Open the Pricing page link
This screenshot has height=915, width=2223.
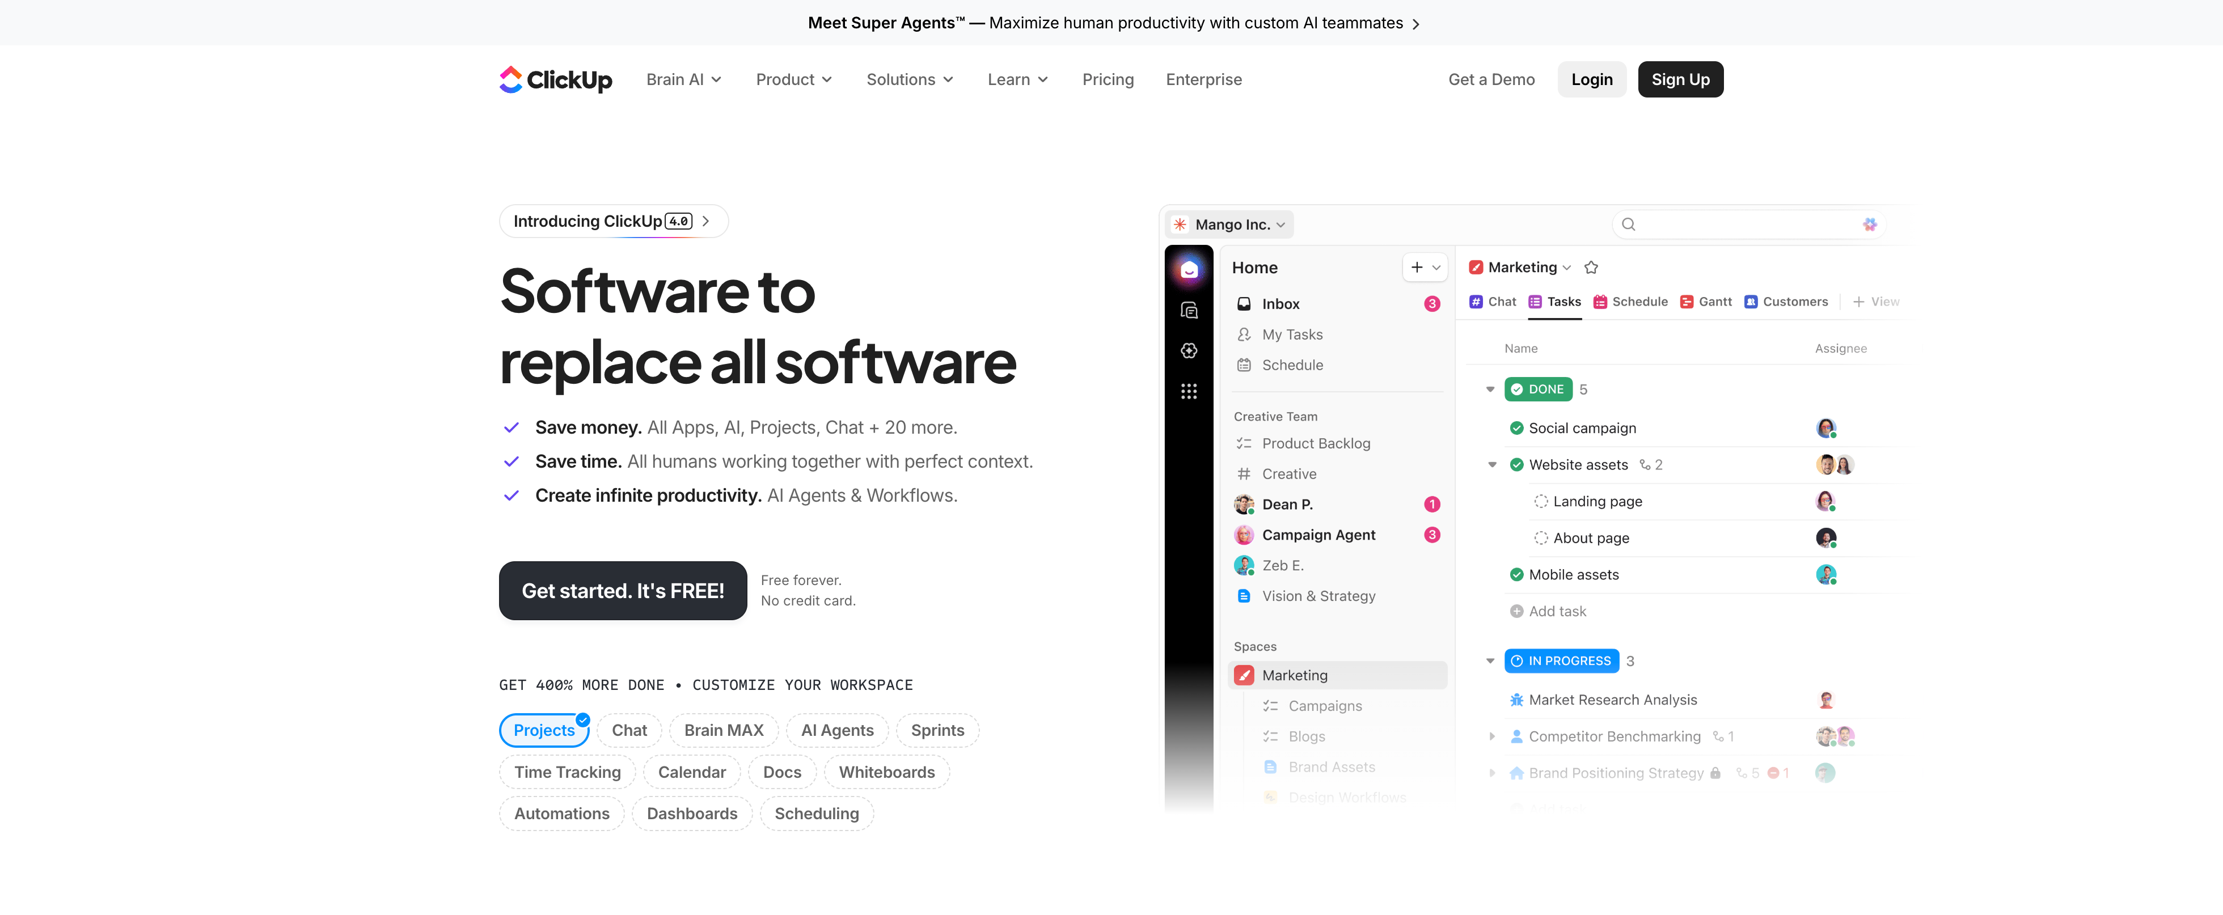coord(1107,79)
